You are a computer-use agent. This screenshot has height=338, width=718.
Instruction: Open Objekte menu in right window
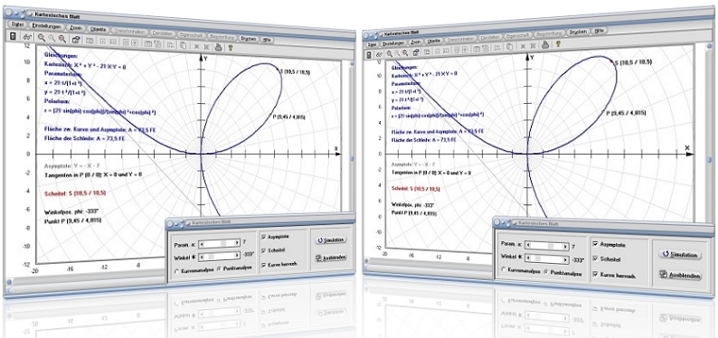pos(434,41)
